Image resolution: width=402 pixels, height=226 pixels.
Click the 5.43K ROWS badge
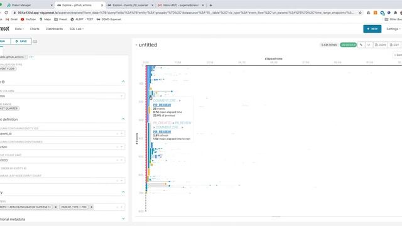329,45
